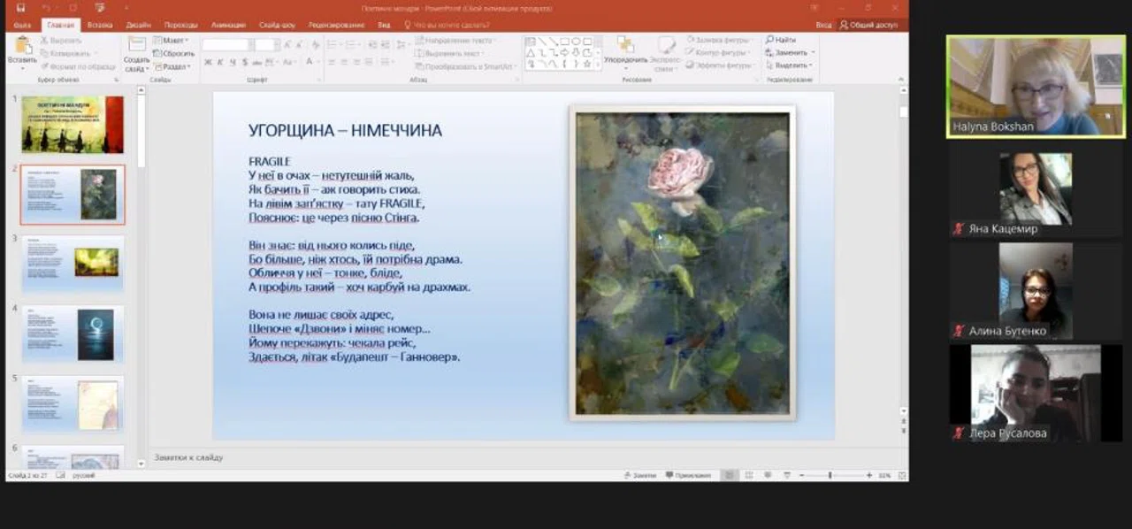
Task: Toggle underline (Ч) formatting
Action: [x=232, y=62]
